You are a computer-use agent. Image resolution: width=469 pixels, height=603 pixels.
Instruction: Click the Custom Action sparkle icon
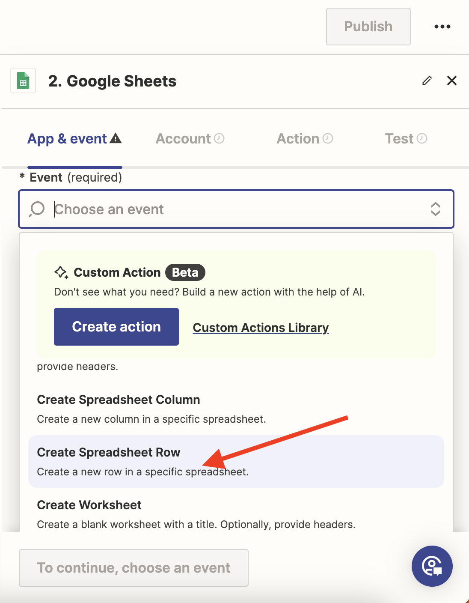(61, 272)
